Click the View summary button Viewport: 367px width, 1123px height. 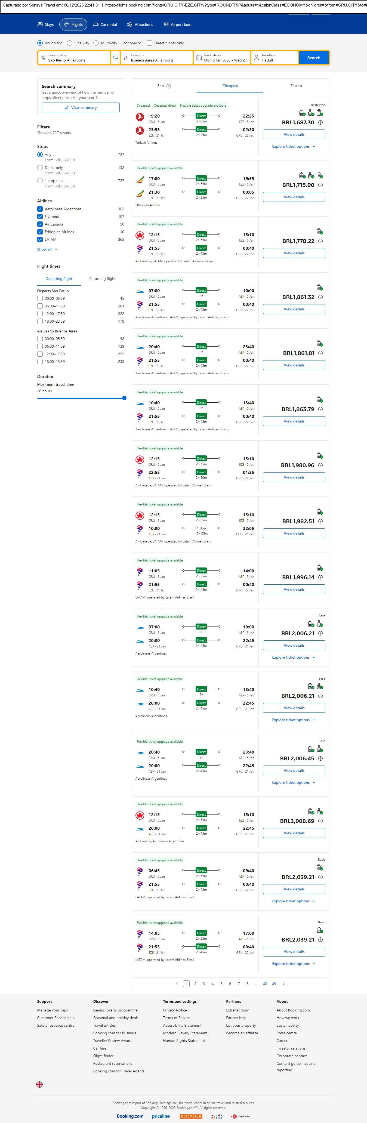[81, 108]
